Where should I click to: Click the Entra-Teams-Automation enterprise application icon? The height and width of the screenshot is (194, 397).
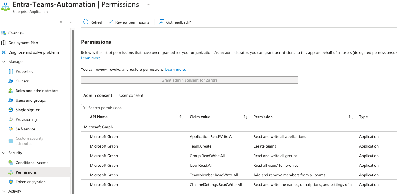(5, 7)
